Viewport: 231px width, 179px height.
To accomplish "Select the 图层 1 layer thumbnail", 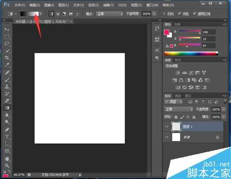I will pos(176,127).
